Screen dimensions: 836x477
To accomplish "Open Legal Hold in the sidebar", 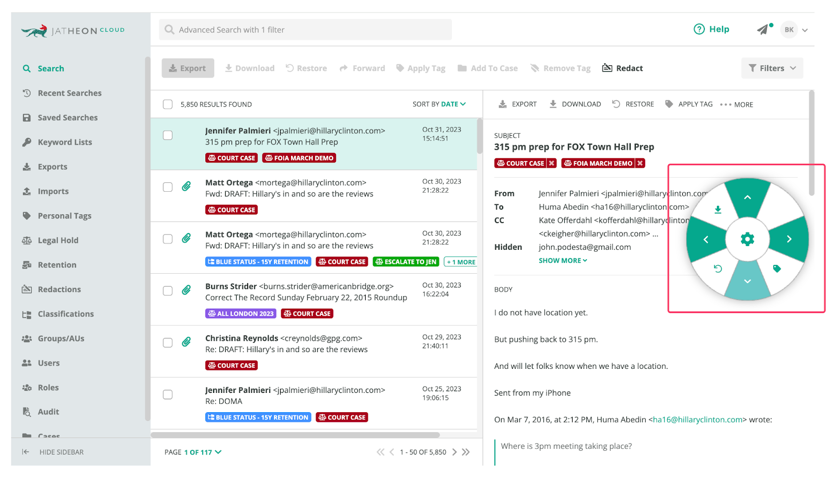I will tap(50, 240).
